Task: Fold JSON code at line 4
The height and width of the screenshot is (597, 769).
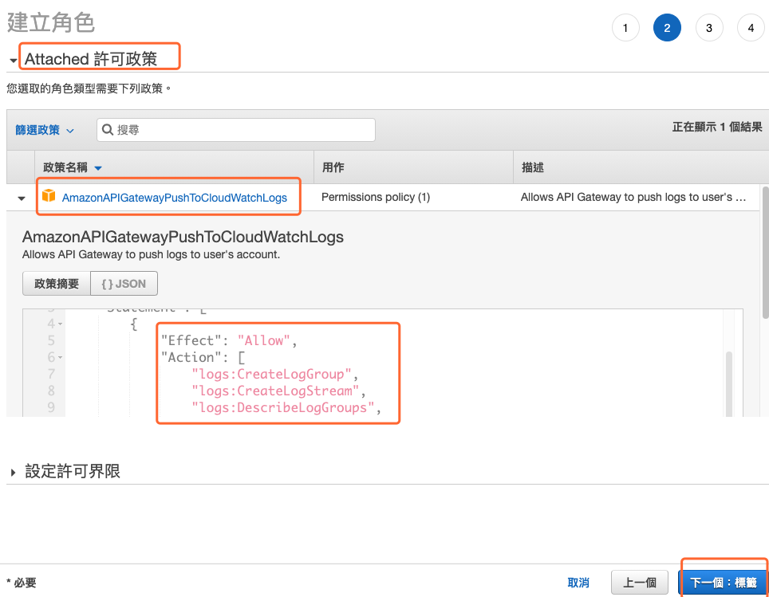Action: point(60,324)
